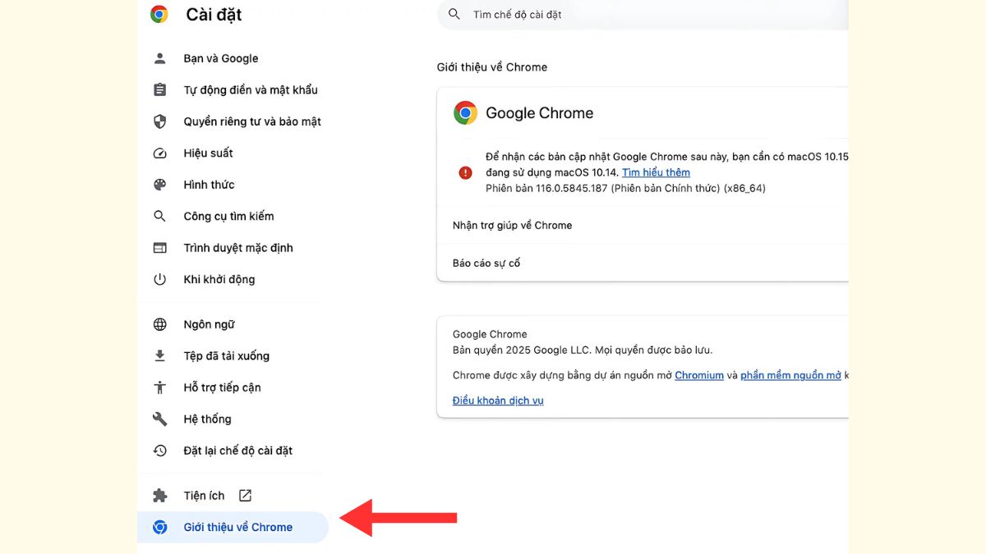This screenshot has height=554, width=986.
Task: Click Bản quyền 2025 Google LLC text
Action: click(583, 350)
